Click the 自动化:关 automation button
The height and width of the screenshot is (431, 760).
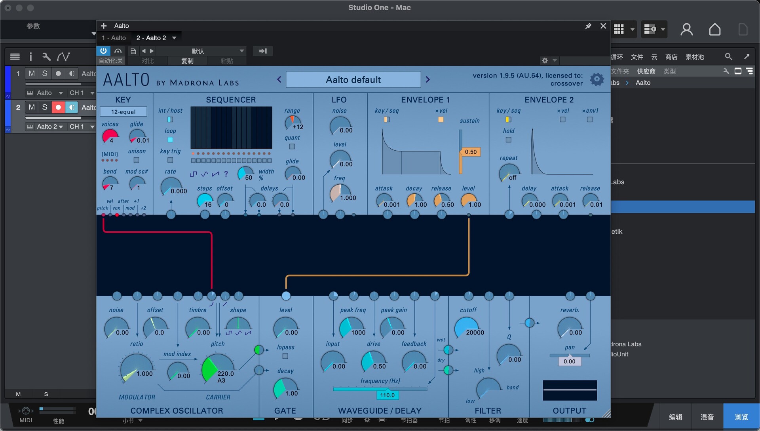coord(111,61)
